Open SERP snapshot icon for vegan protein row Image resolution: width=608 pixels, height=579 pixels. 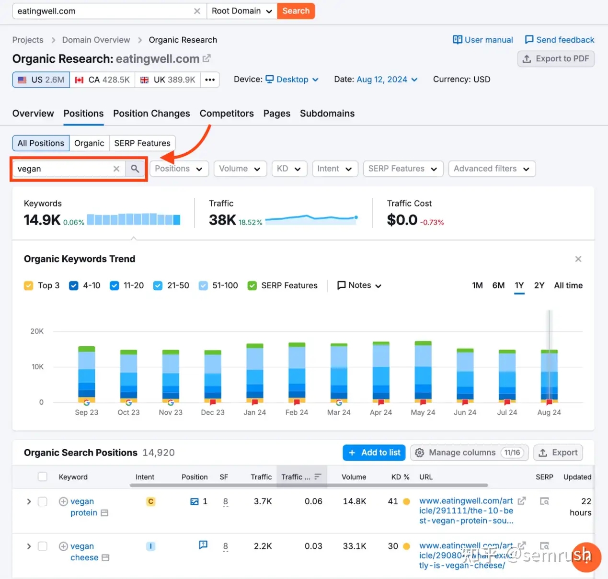tap(544, 501)
